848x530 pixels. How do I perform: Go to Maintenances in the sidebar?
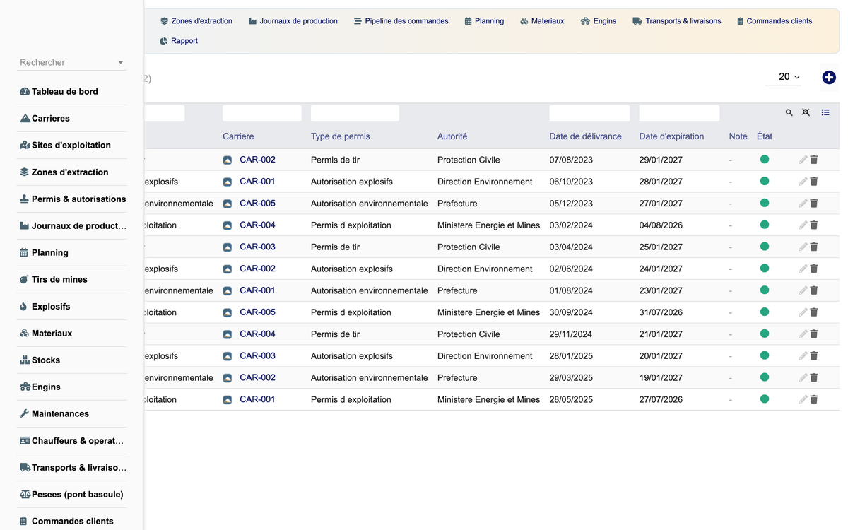click(x=72, y=414)
